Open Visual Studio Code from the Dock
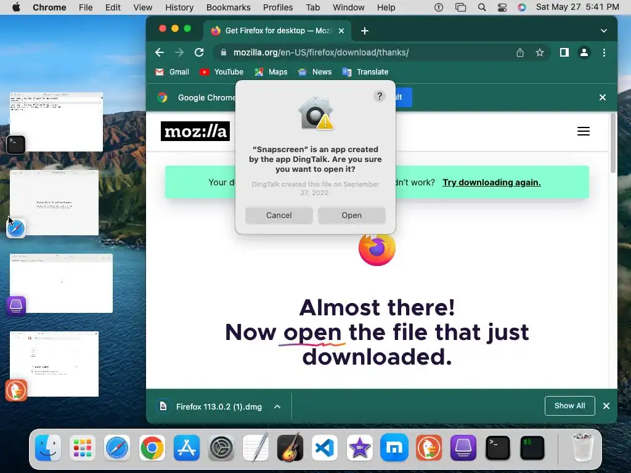Screen dimensions: 631x473 tap(325, 447)
